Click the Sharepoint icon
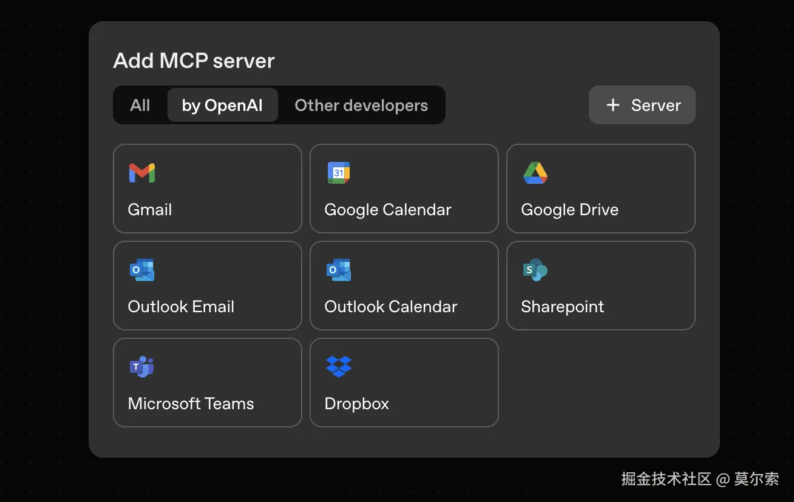This screenshot has width=794, height=502. click(535, 270)
